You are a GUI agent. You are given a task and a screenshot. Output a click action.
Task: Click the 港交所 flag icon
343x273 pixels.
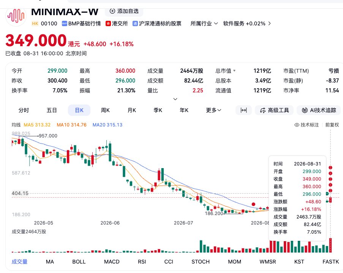pos(108,23)
